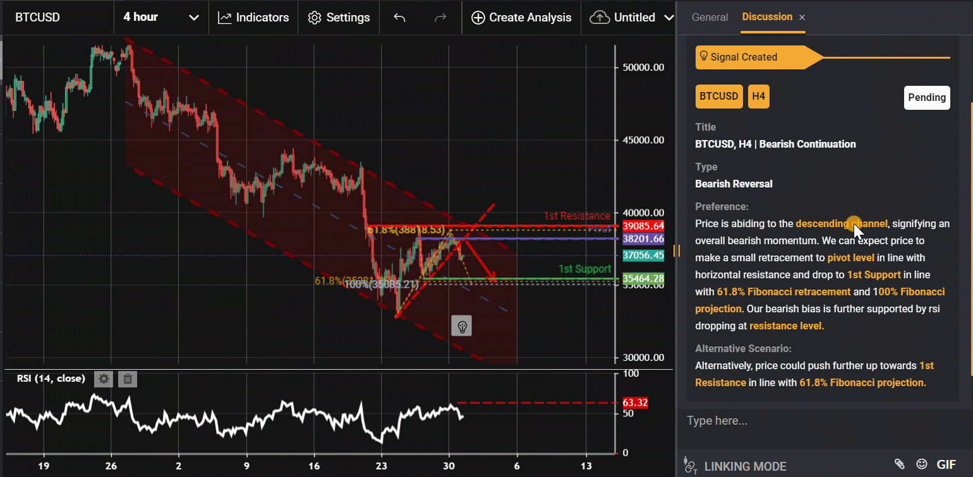Close the Discussion tab
This screenshot has height=477, width=973.
click(802, 18)
